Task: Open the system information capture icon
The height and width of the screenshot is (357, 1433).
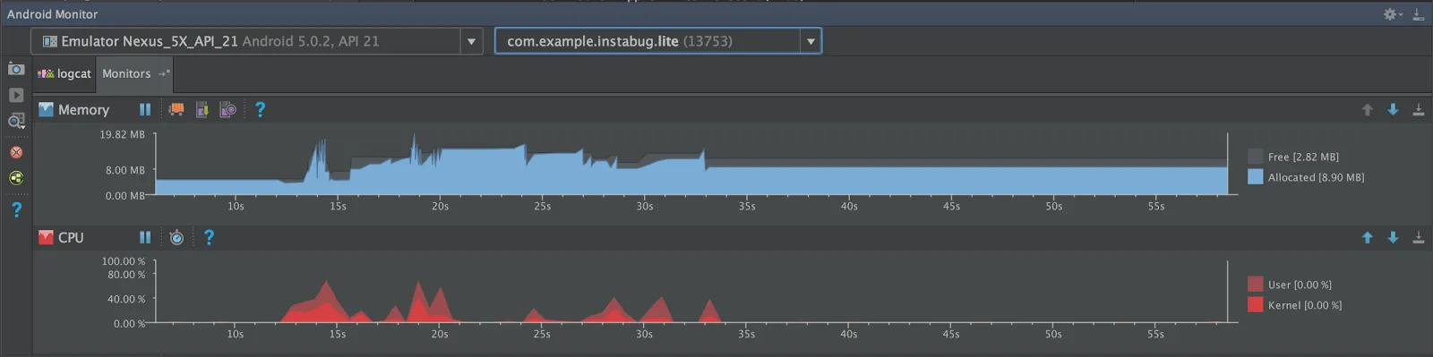Action: coord(16,121)
